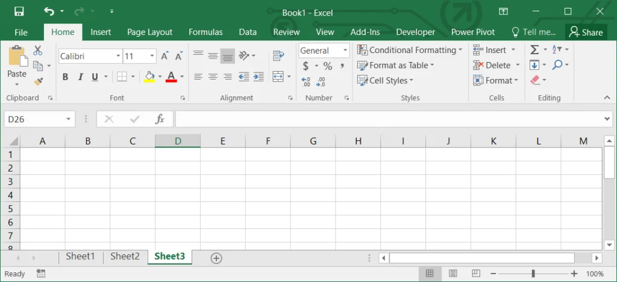Apply Percent Style
The width and height of the screenshot is (617, 282).
328,66
